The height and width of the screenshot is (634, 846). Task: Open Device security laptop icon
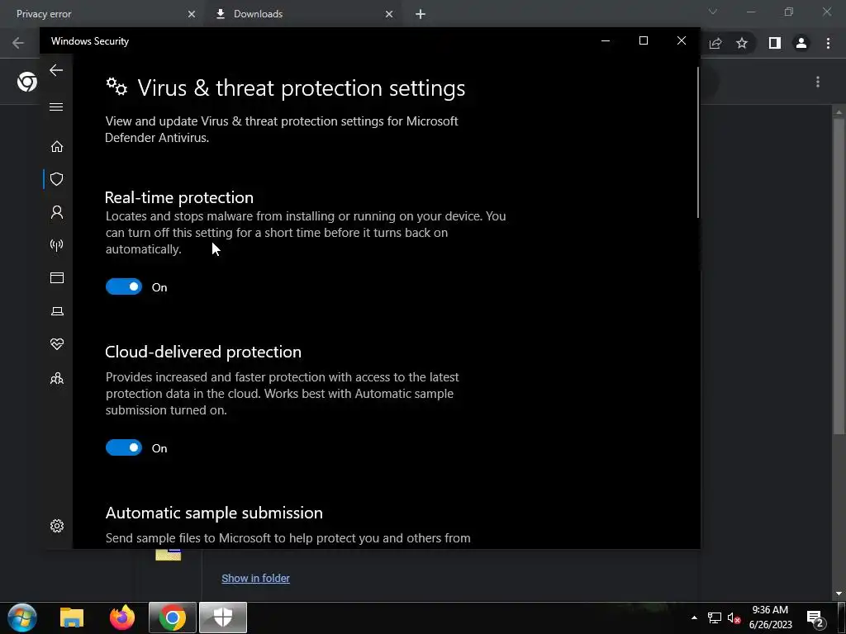click(57, 311)
